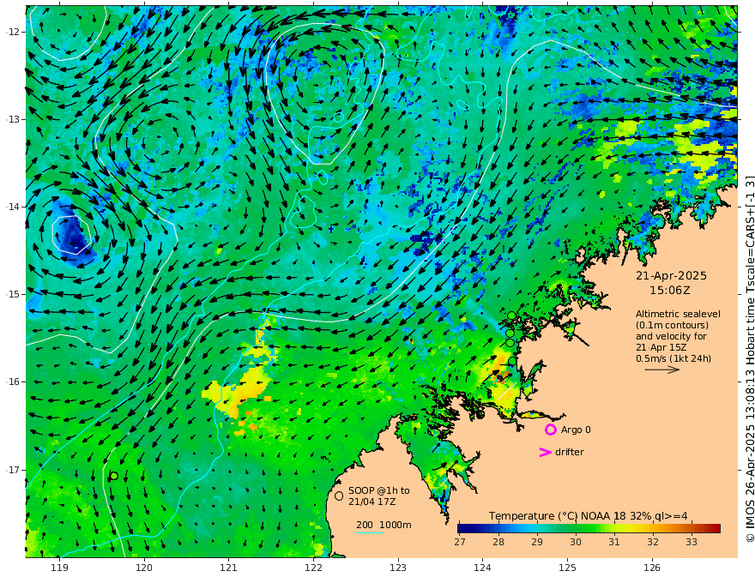
Task: Click the latitude axis label -13
Action: [13, 119]
